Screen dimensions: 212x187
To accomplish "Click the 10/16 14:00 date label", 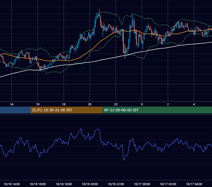I will point(12,184).
